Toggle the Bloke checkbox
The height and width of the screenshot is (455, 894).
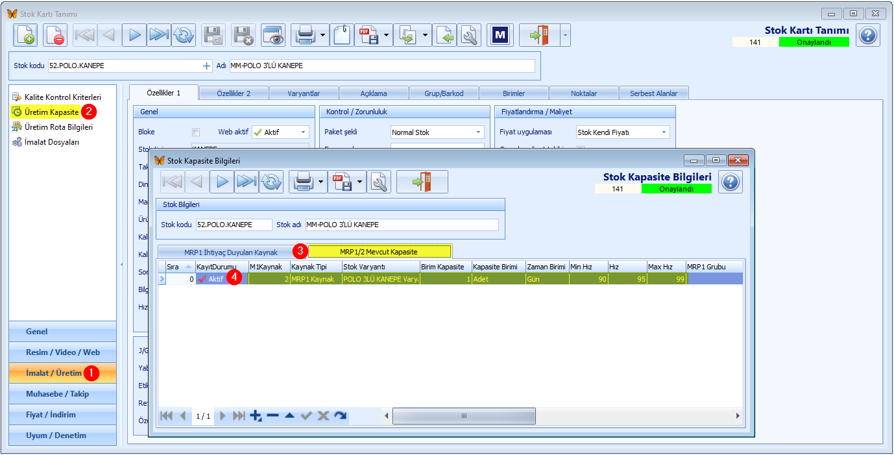point(196,132)
